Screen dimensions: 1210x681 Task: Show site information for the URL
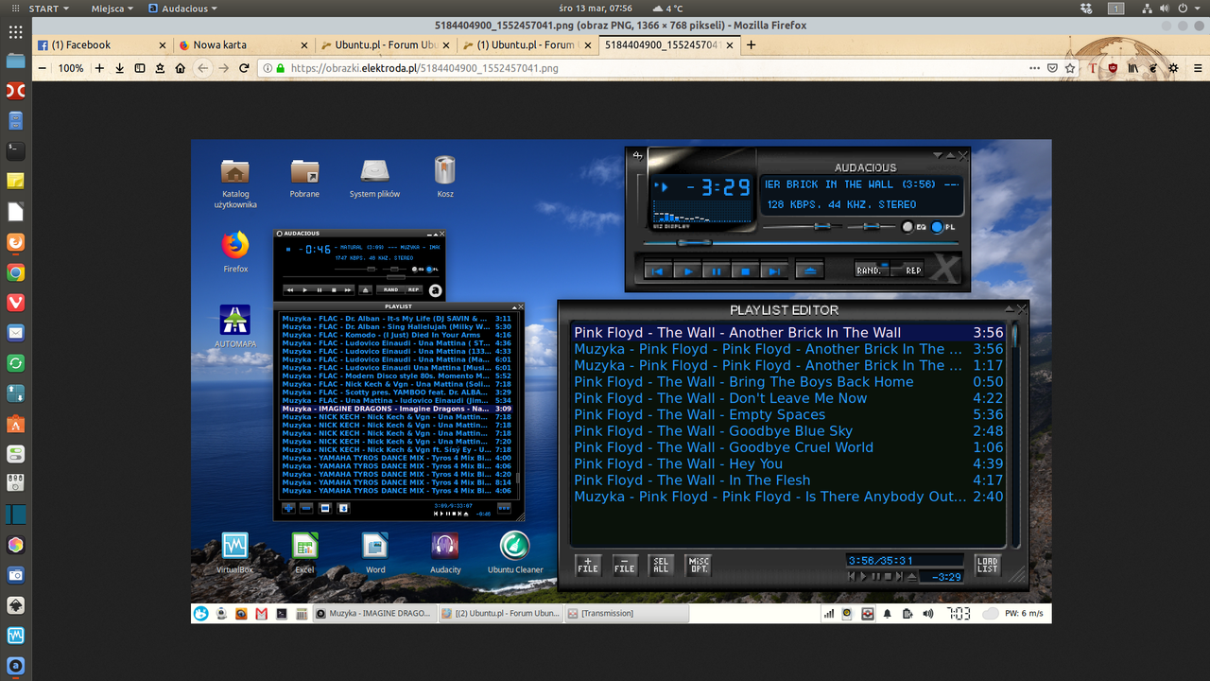click(x=267, y=68)
